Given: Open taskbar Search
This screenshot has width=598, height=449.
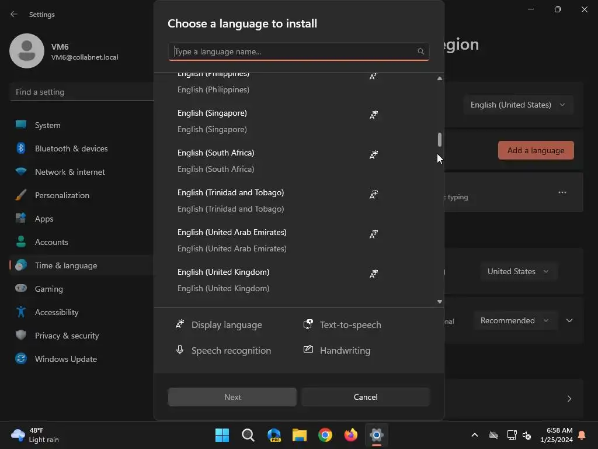Looking at the screenshot, I should coord(248,435).
